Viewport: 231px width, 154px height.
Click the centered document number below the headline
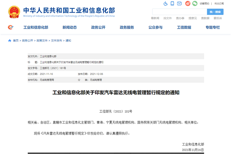116,112
